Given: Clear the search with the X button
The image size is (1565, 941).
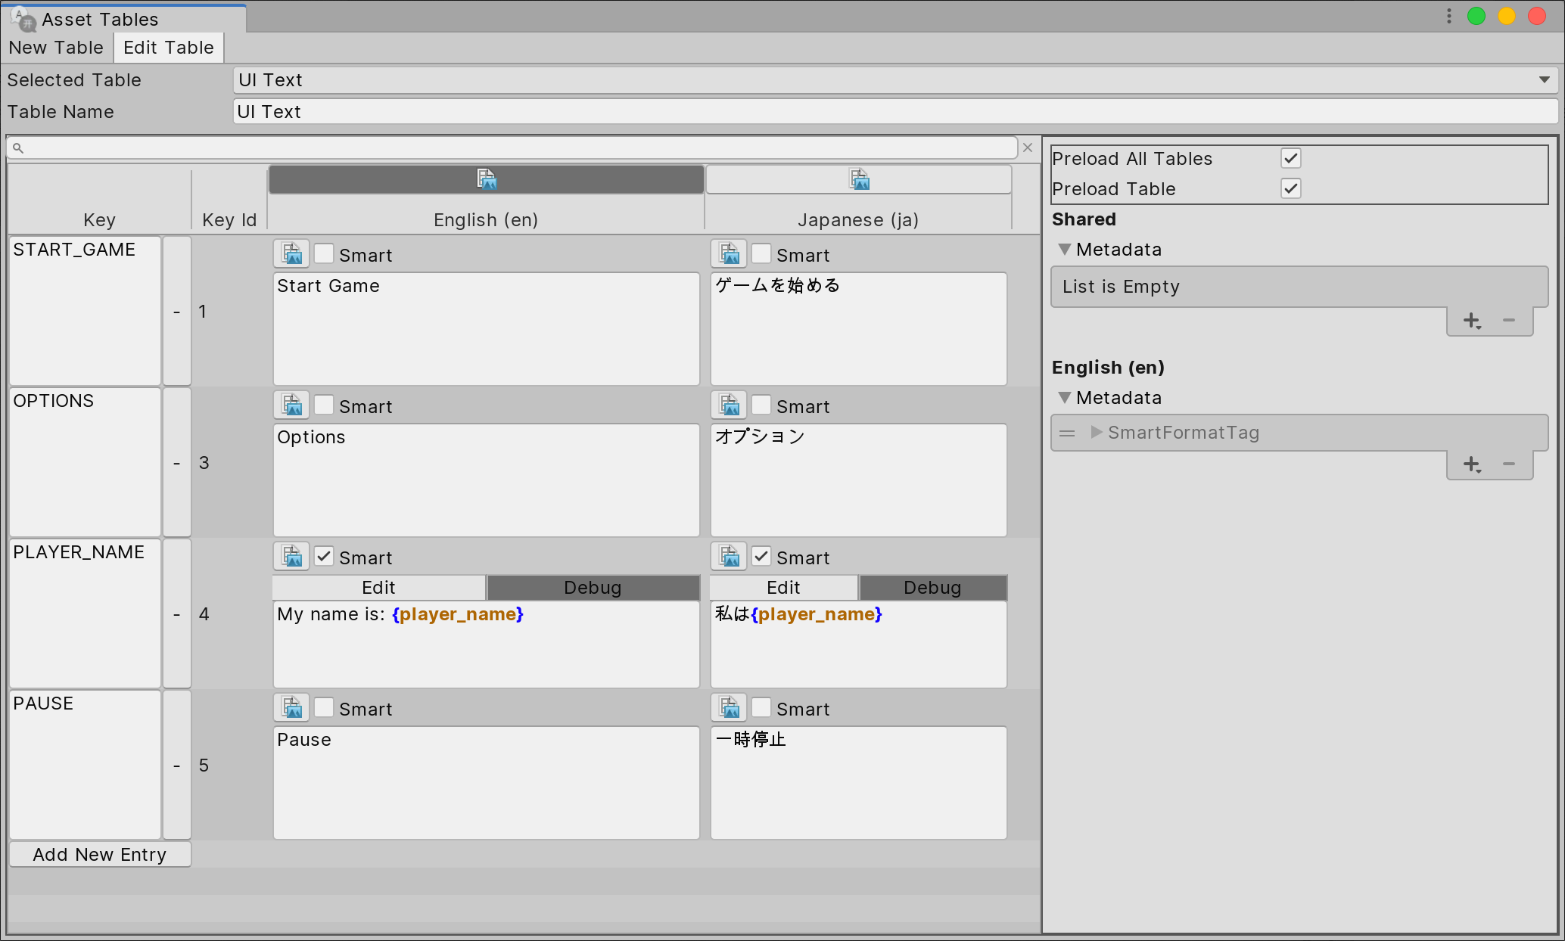Looking at the screenshot, I should click(x=1028, y=148).
